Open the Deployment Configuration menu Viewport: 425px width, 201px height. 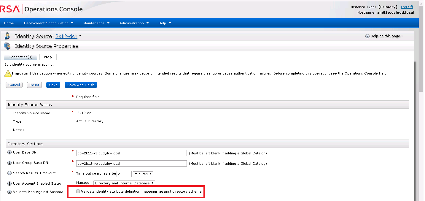(49, 23)
